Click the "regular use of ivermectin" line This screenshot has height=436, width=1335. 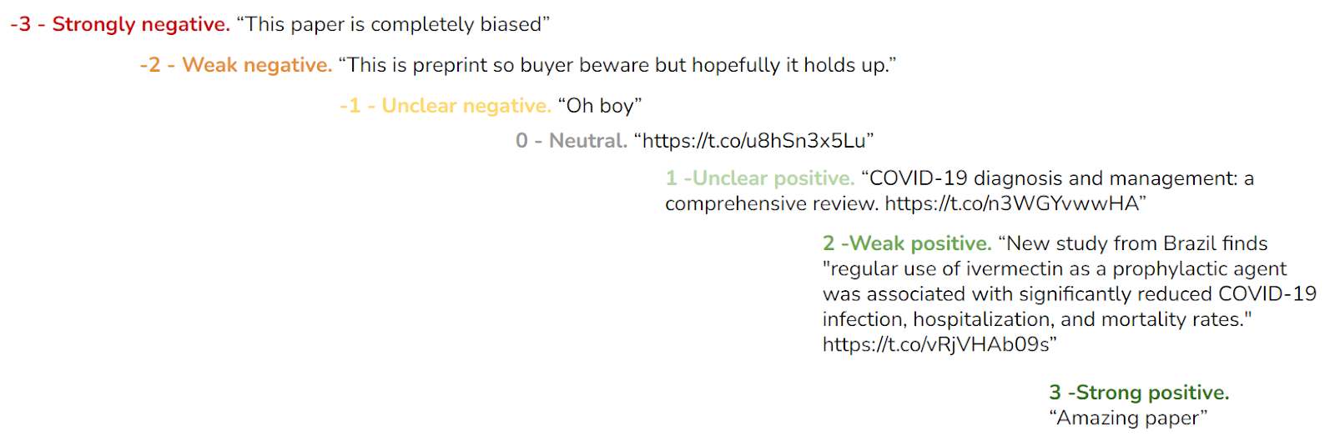coord(1055,268)
